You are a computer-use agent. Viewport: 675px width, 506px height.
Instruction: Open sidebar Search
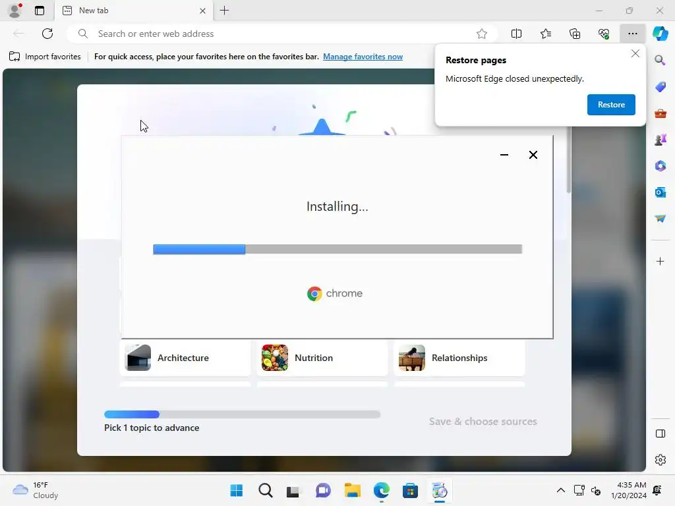(660, 60)
